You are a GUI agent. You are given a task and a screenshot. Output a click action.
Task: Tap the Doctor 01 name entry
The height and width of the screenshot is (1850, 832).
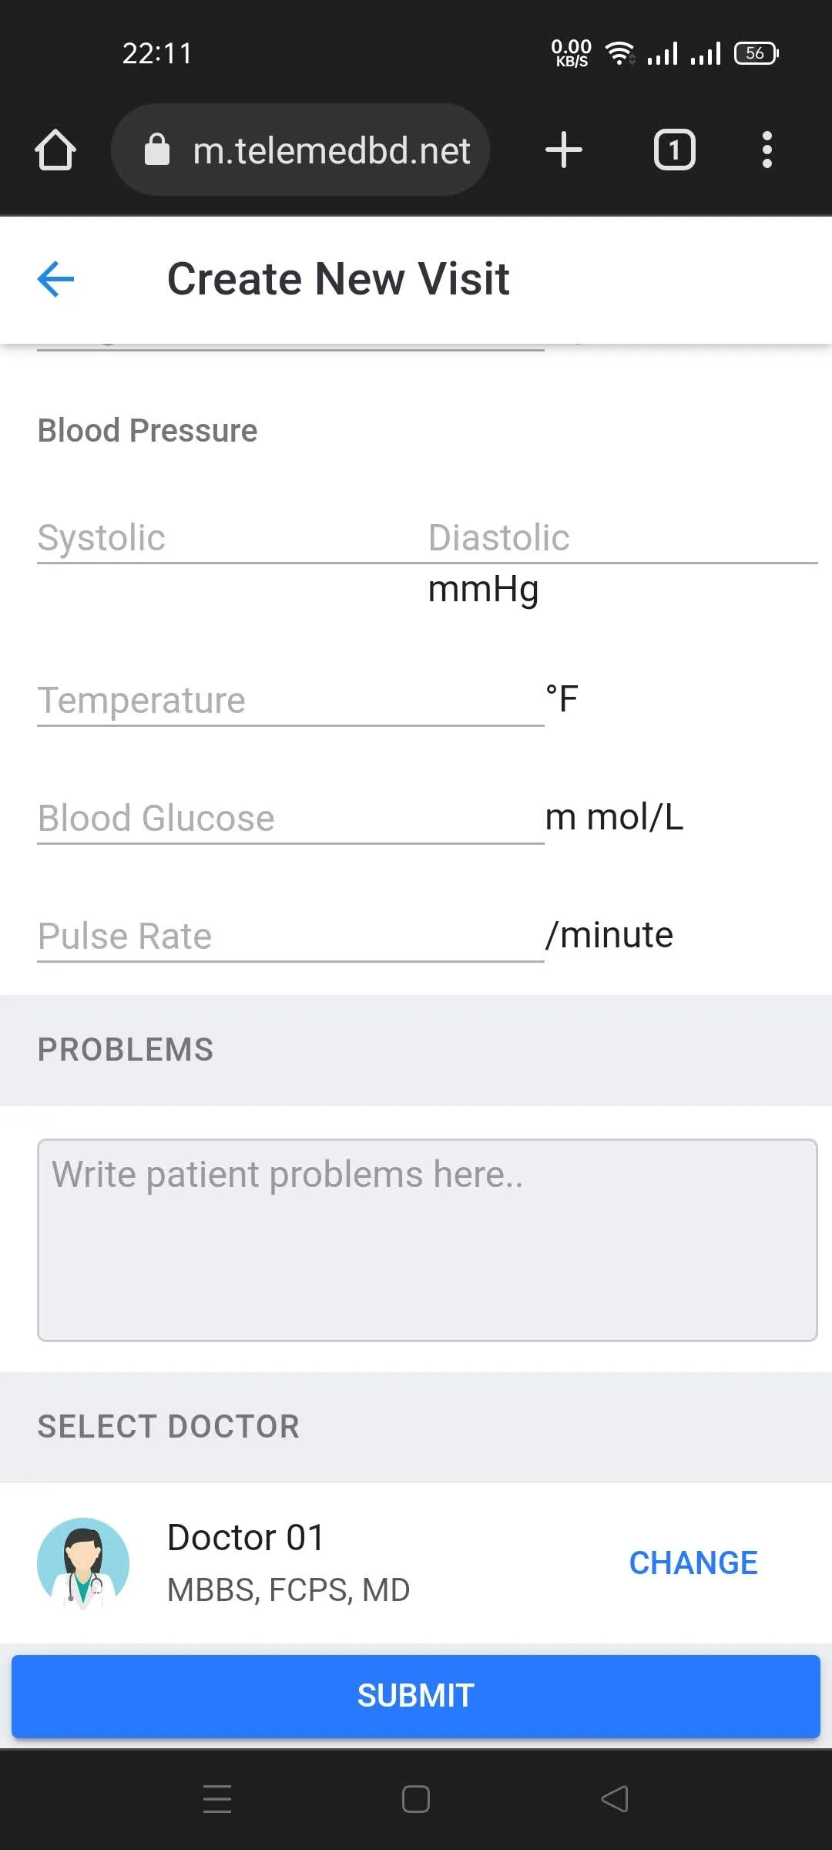pyautogui.click(x=246, y=1538)
